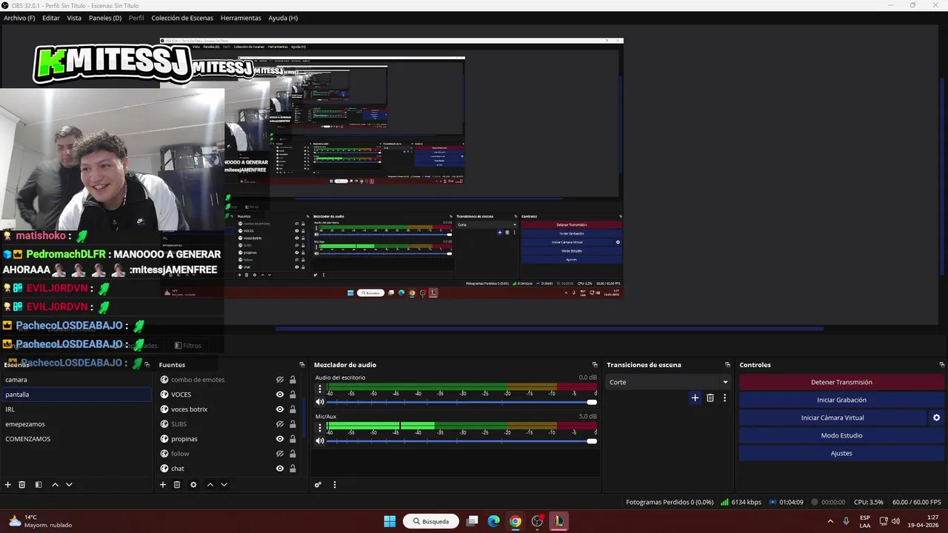Click the Windows Búsqueda search box

tap(431, 521)
